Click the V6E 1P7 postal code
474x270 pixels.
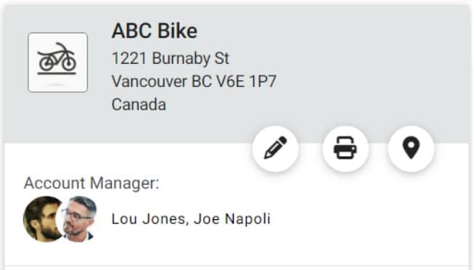[246, 81]
